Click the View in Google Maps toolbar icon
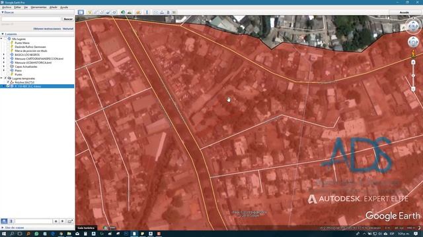Screen dimensions: 423x237 coord(174,13)
